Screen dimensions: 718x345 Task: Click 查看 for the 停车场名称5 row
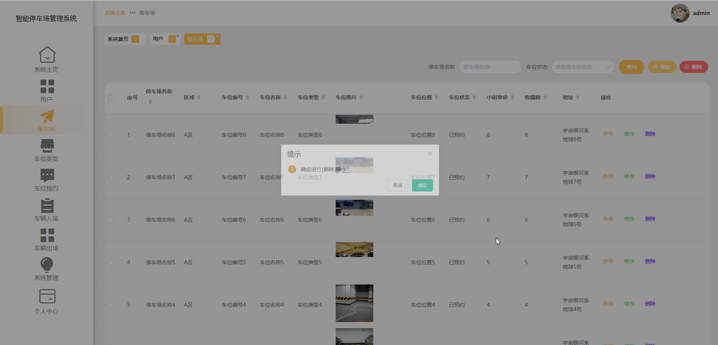[608, 261]
